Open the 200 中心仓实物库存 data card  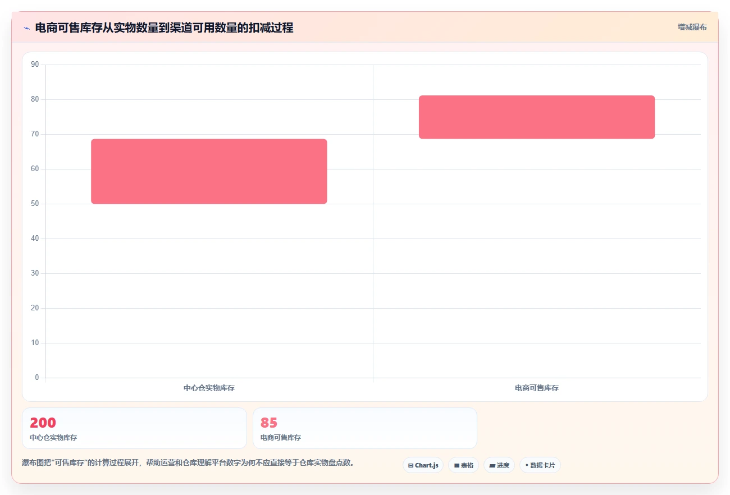point(134,428)
